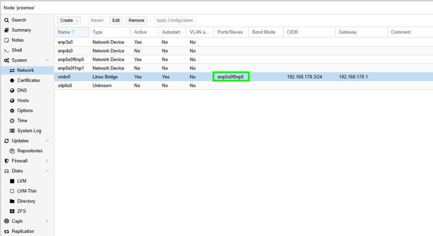Click the Time clock icon
The height and width of the screenshot is (236, 433).
(12, 121)
